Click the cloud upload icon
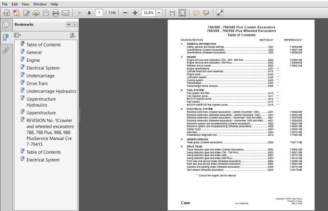Viewport: 328px width, 211px height. (36, 13)
